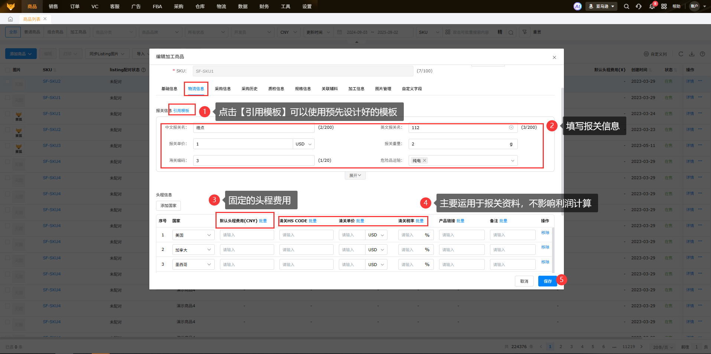Click the 海关编码 input field
Viewport: 711px width, 354px height.
click(x=254, y=161)
